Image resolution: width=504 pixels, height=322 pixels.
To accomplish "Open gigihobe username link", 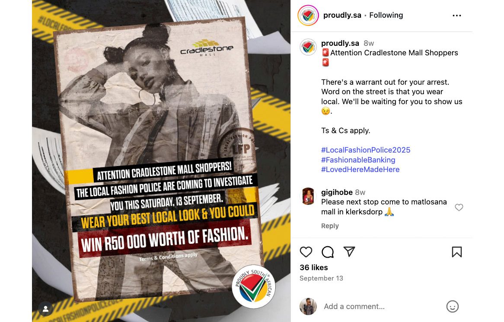I will coord(337,192).
